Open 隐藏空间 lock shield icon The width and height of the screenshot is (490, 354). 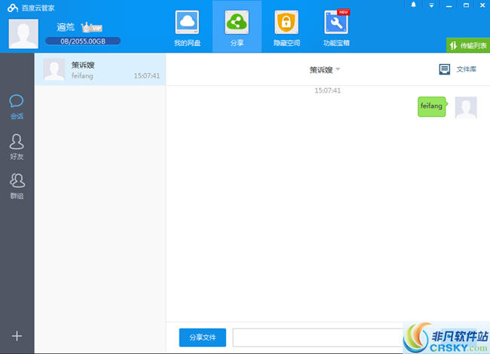286,22
